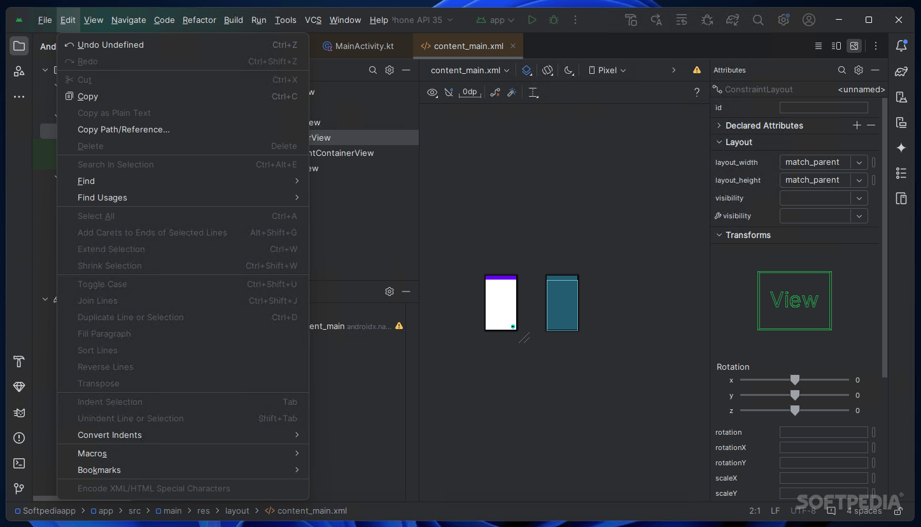Open the Device Manager panel
Image resolution: width=921 pixels, height=527 pixels.
point(902,97)
